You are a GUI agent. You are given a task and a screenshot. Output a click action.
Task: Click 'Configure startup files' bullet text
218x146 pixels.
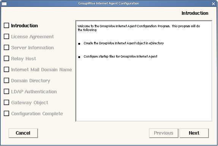tap(120, 57)
